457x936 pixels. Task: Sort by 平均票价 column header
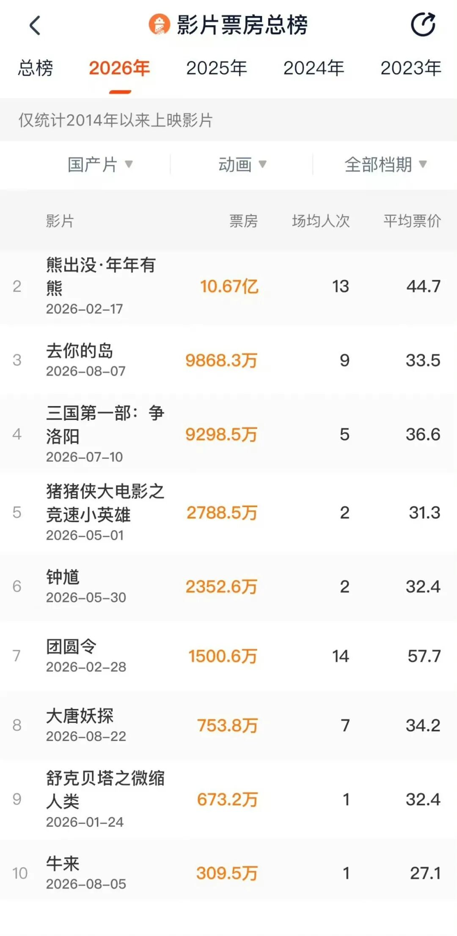pyautogui.click(x=412, y=221)
